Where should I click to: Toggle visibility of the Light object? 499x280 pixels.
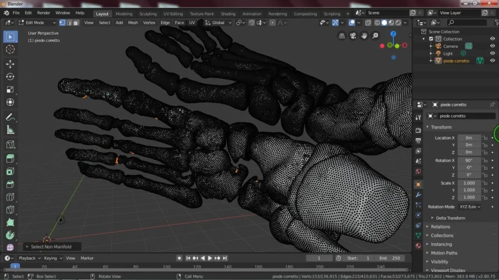click(492, 53)
